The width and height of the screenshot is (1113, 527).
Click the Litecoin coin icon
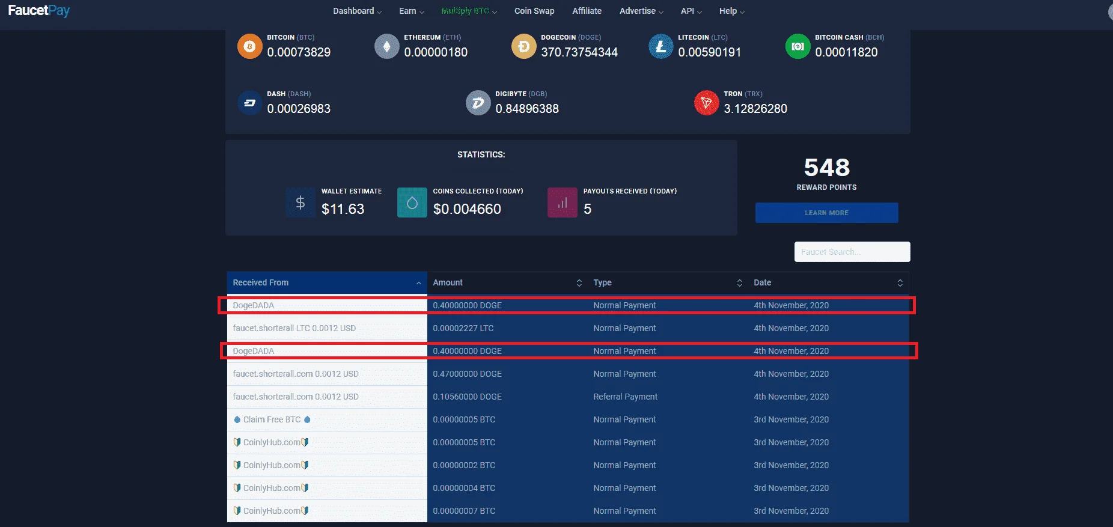click(660, 46)
